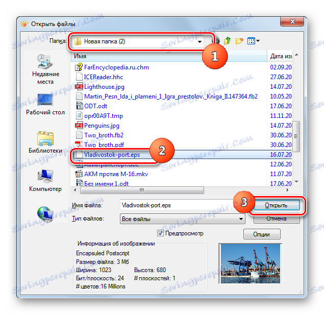Click the Two_broth.fb2 file icon
The width and height of the screenshot is (324, 315).
(79, 135)
